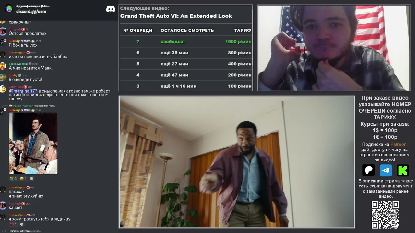The width and height of the screenshot is (415, 233).
Task: Click the "№ ОЧЕРЕДИ" column header
Action: coord(138,30)
